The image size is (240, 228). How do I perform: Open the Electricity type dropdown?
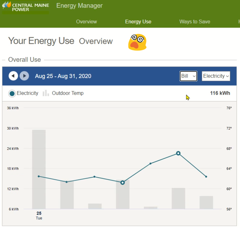coord(216,76)
